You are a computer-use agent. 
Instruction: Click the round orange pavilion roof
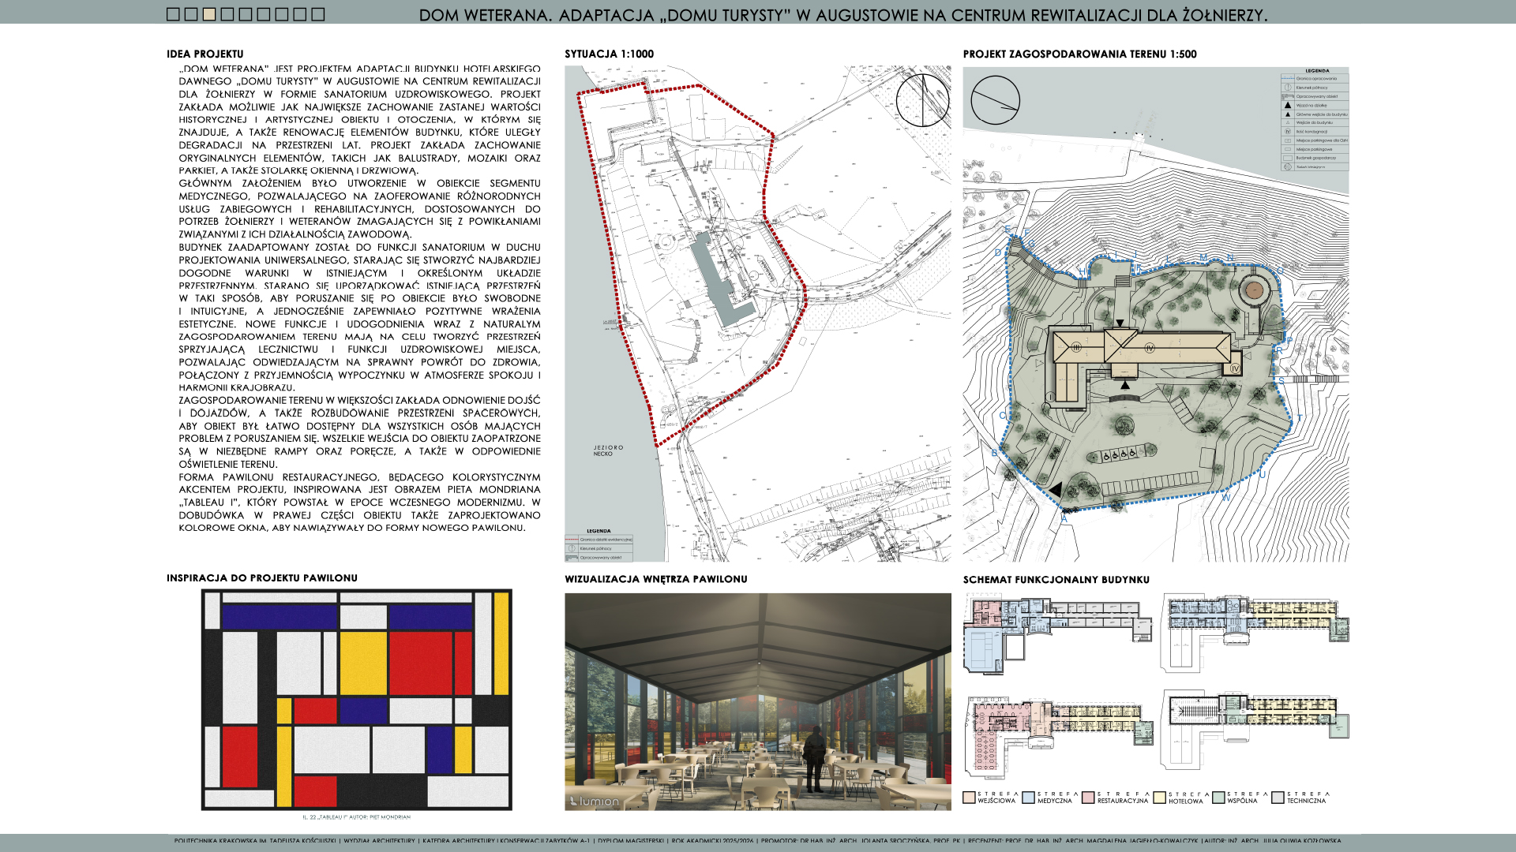tap(1253, 291)
